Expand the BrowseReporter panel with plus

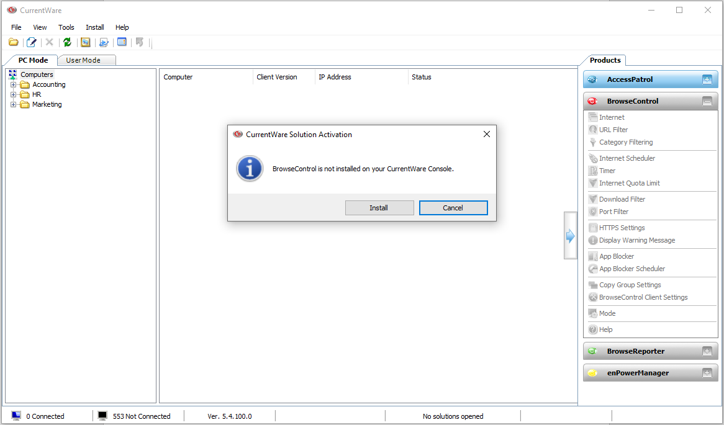(707, 351)
